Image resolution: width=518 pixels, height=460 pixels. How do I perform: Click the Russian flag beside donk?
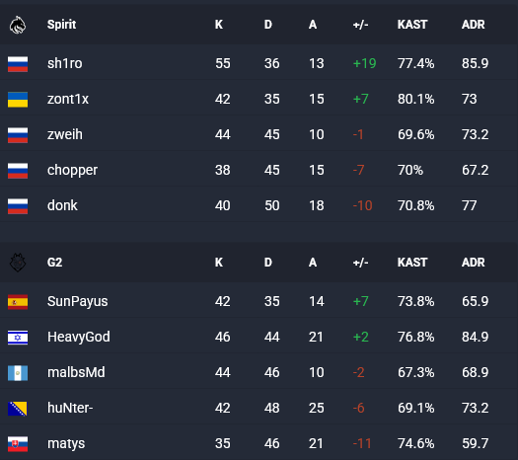coord(18,206)
